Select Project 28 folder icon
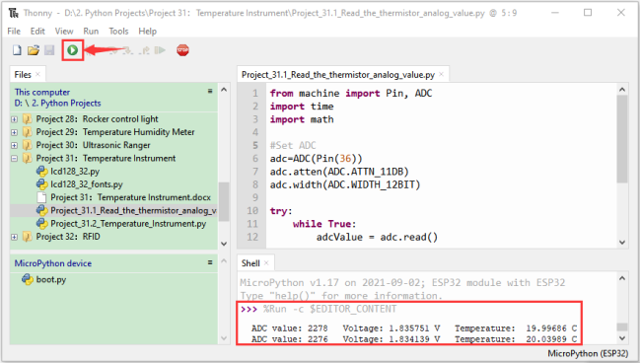This screenshot has height=363, width=641. (x=28, y=119)
